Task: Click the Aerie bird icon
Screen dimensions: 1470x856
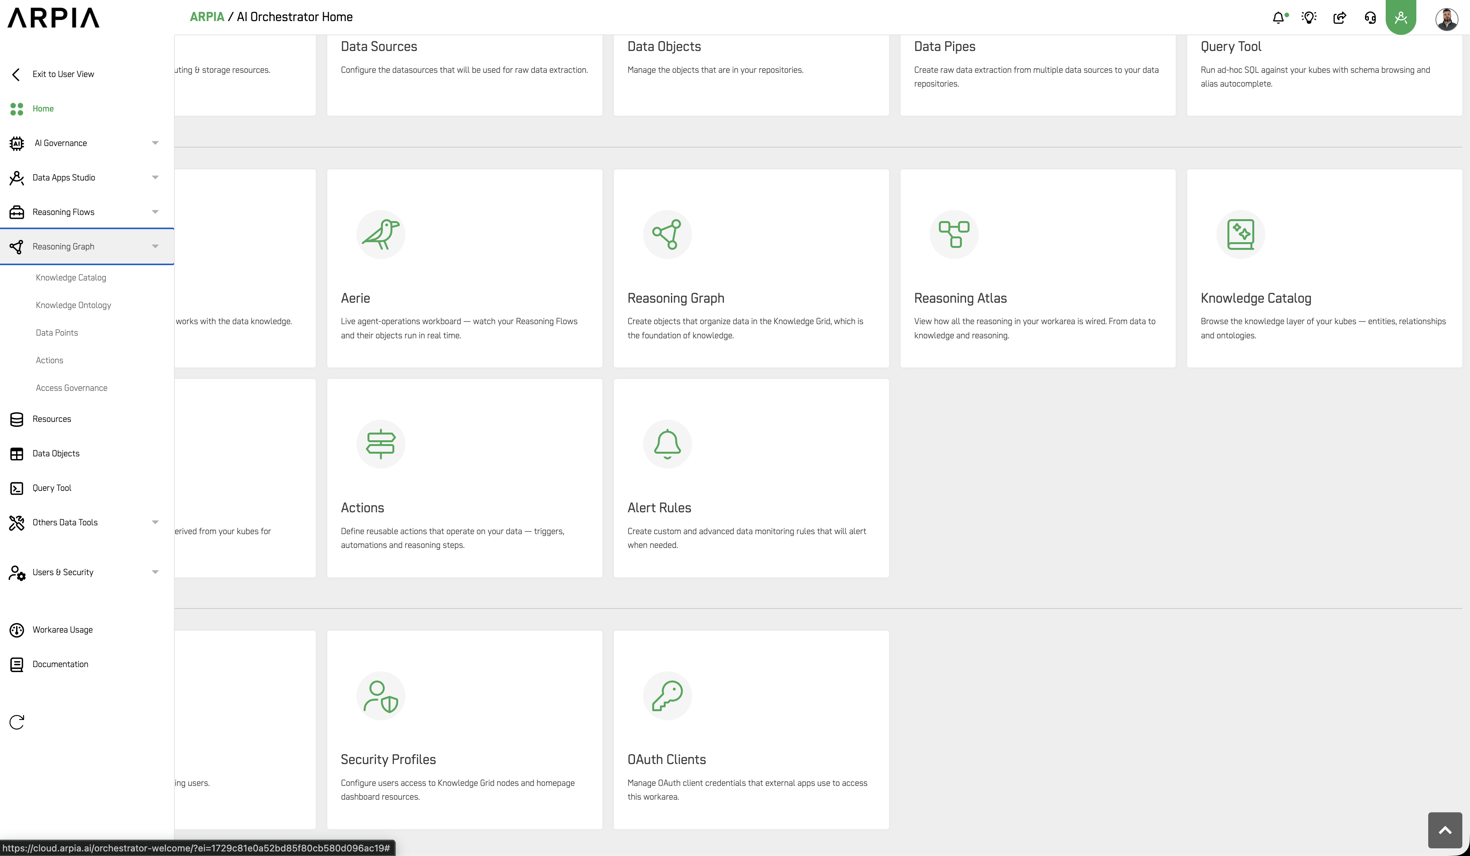Action: [380, 234]
